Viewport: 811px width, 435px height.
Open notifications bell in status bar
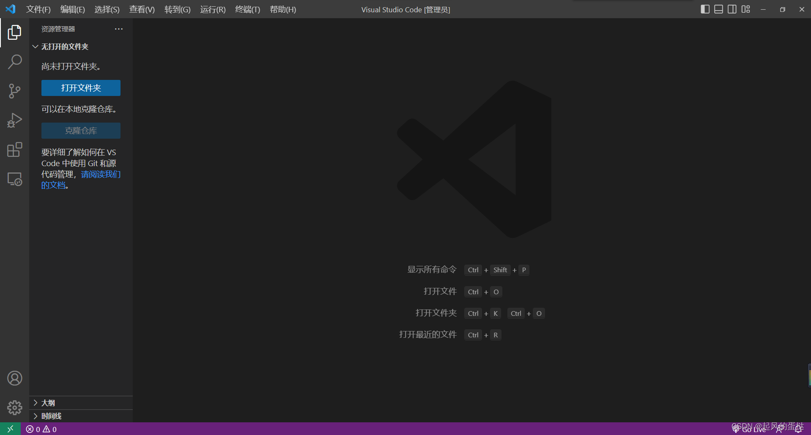point(798,430)
